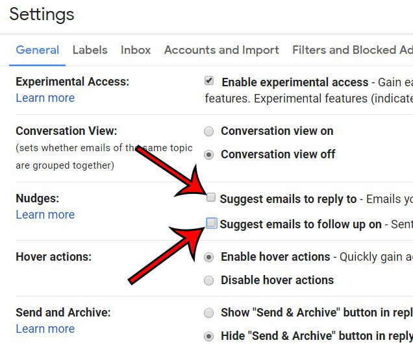This screenshot has height=347, width=413.
Task: Pick the Disable hover actions radio button
Action: (x=209, y=280)
